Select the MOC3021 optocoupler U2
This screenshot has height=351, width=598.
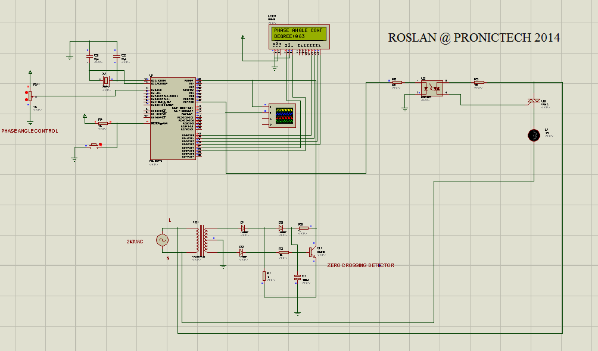[431, 87]
